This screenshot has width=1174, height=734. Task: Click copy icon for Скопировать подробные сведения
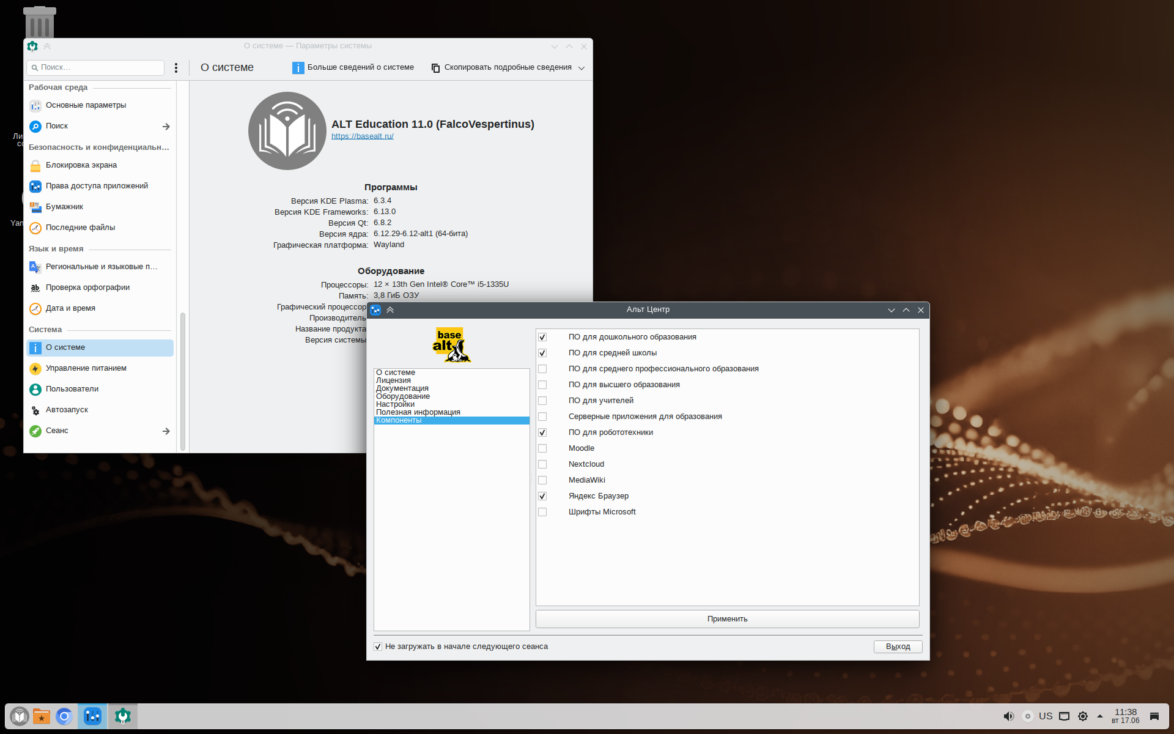pos(435,68)
